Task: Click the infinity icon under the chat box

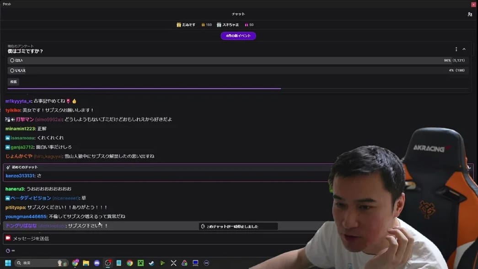Action: 14,250
